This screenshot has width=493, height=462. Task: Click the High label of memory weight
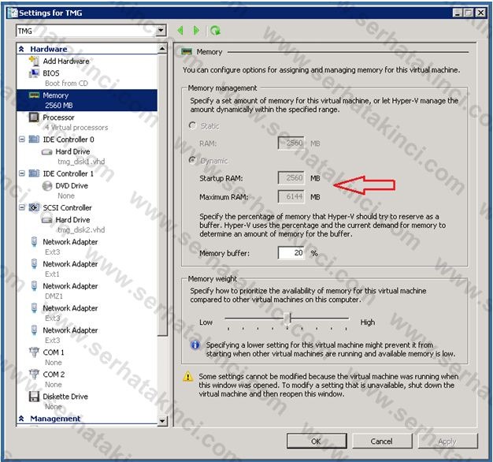(368, 322)
